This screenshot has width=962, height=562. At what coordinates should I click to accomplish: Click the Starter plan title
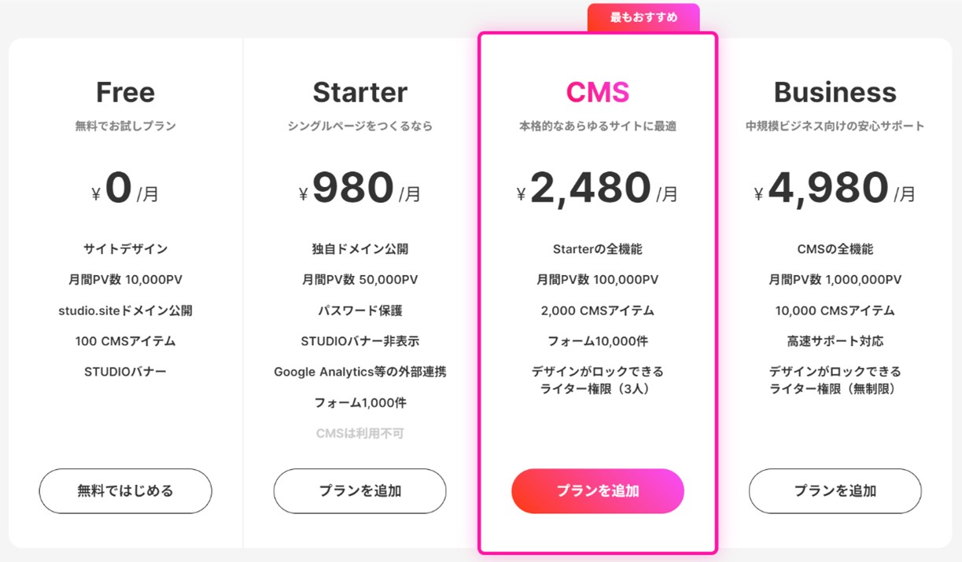[359, 93]
